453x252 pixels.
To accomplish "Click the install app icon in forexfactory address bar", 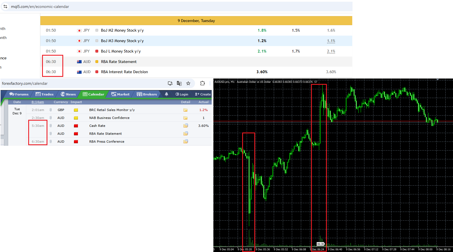I will pyautogui.click(x=170, y=83).
